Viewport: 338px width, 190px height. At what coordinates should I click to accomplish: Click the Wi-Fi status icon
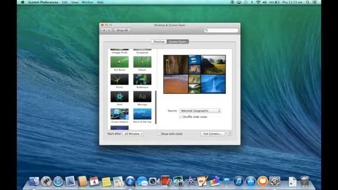coord(258,2)
